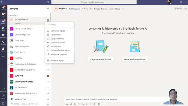Open the Chat section in sidebar
This screenshot has width=188, height=106.
[x=3, y=15]
